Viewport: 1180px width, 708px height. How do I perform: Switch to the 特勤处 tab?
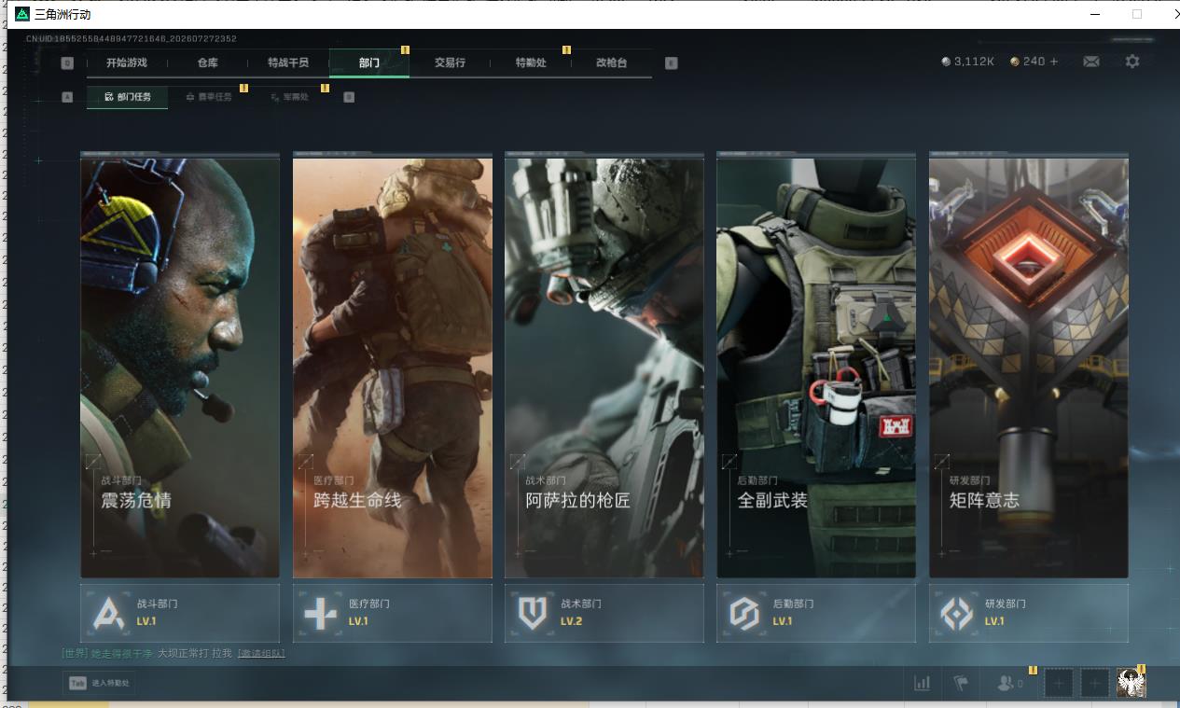(531, 63)
